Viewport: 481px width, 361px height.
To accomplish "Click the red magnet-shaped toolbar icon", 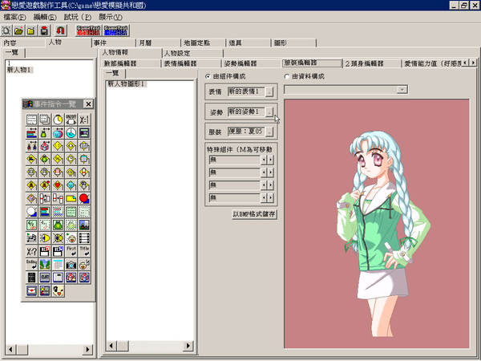I will tap(61, 30).
